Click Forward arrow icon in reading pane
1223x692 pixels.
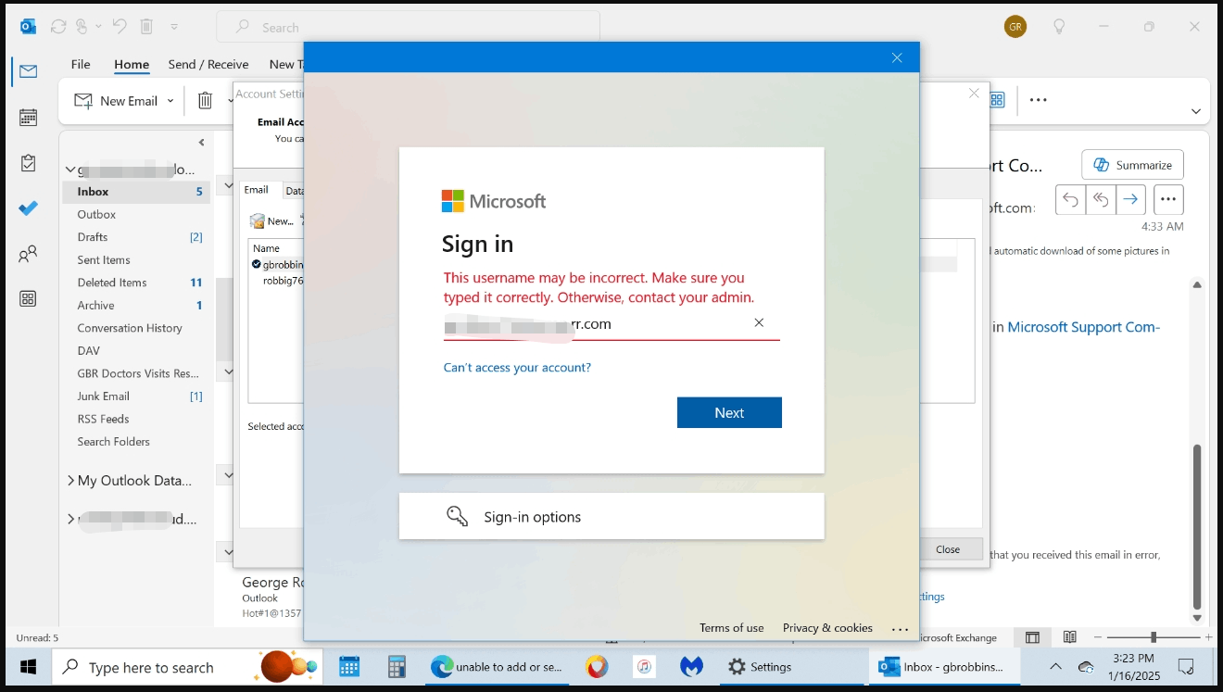pyautogui.click(x=1130, y=199)
